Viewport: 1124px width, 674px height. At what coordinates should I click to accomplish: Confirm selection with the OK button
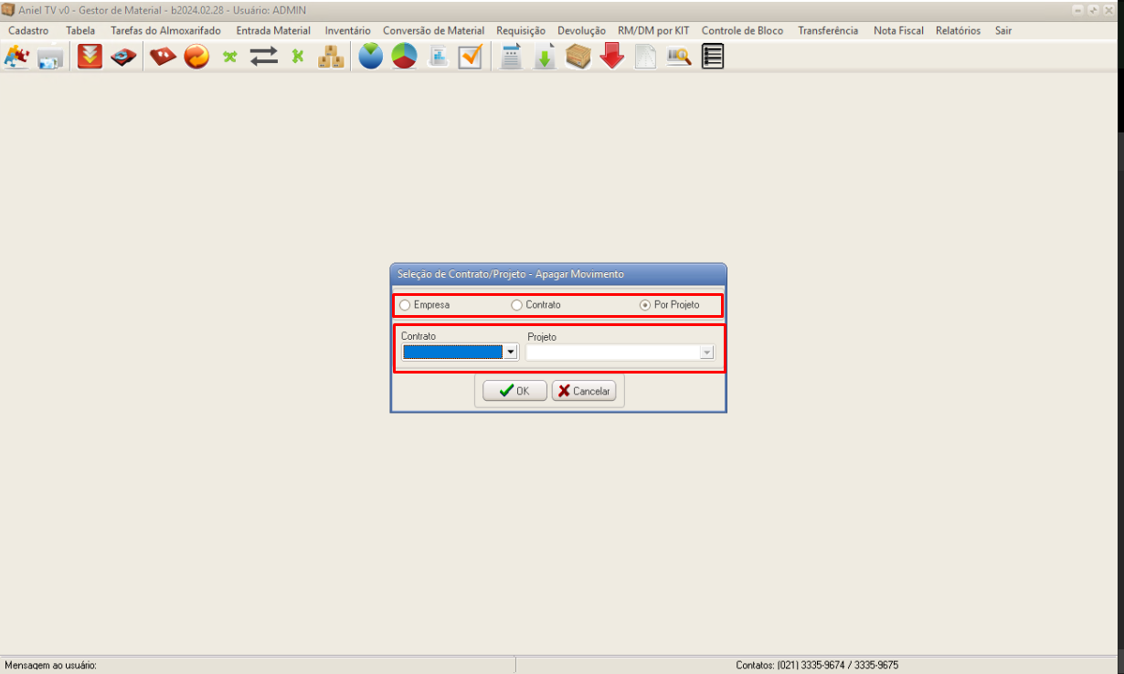(x=514, y=391)
